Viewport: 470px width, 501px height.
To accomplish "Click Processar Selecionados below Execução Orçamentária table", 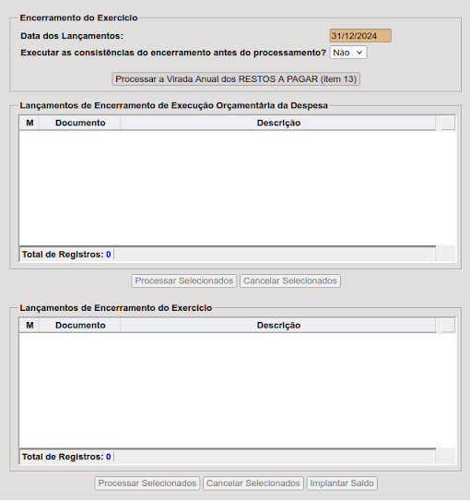I will tap(183, 280).
